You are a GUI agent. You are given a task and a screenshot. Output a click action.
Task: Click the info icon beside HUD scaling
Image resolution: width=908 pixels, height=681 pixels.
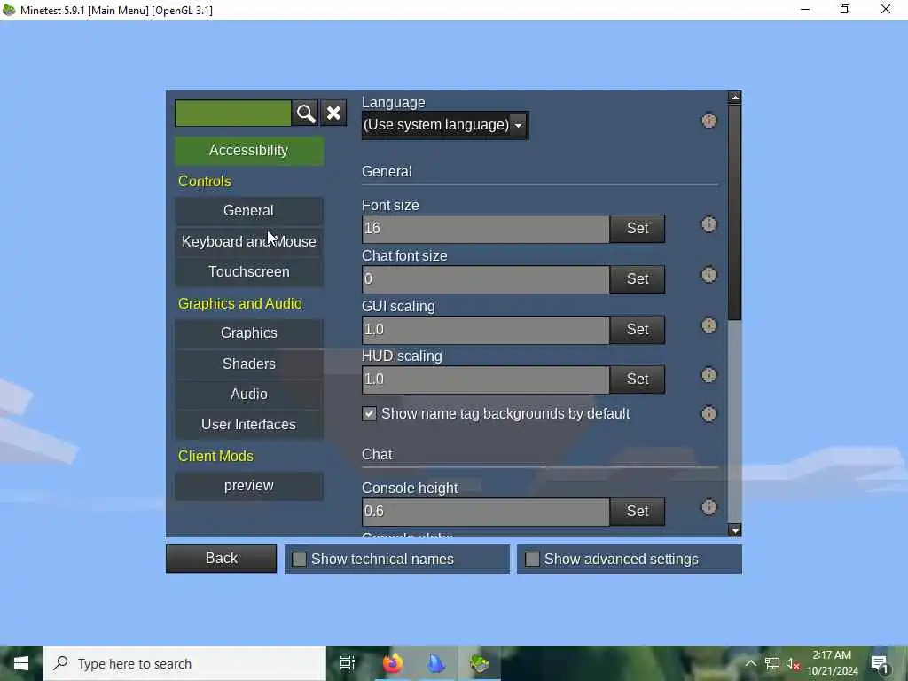(x=708, y=375)
